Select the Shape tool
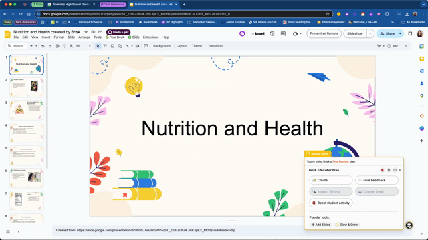Screen dimensions: 428x240 click(x=120, y=46)
